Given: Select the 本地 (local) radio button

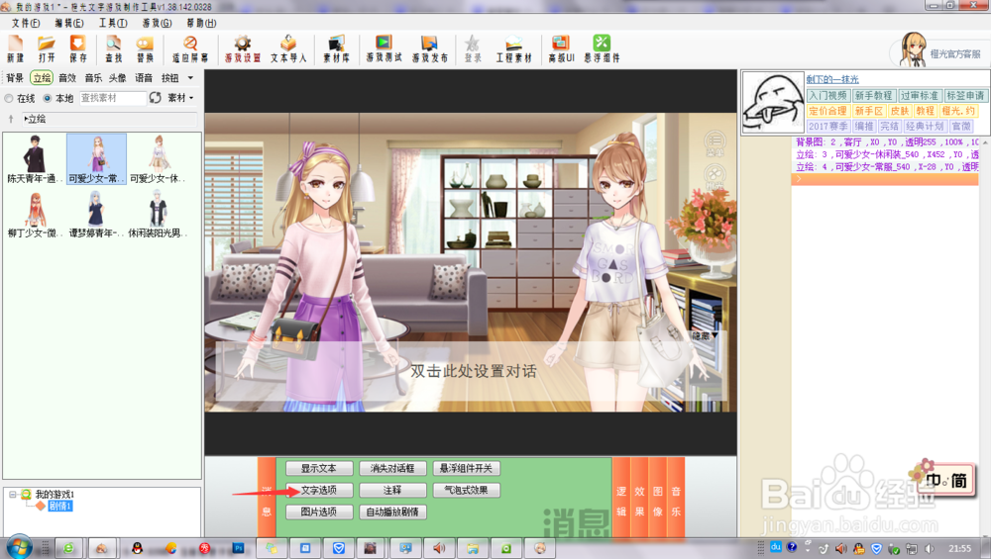Looking at the screenshot, I should (x=48, y=98).
